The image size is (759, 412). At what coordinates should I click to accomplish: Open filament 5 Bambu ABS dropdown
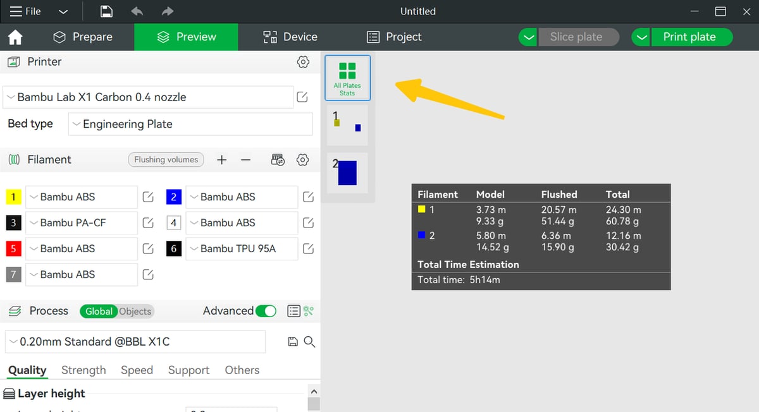(82, 249)
